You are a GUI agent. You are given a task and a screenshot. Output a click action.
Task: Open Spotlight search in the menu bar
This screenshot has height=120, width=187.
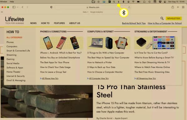point(114,2)
